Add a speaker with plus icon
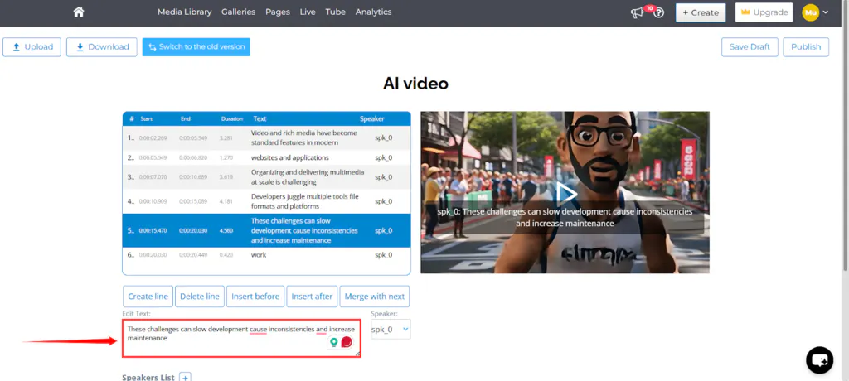The image size is (849, 381). click(185, 377)
